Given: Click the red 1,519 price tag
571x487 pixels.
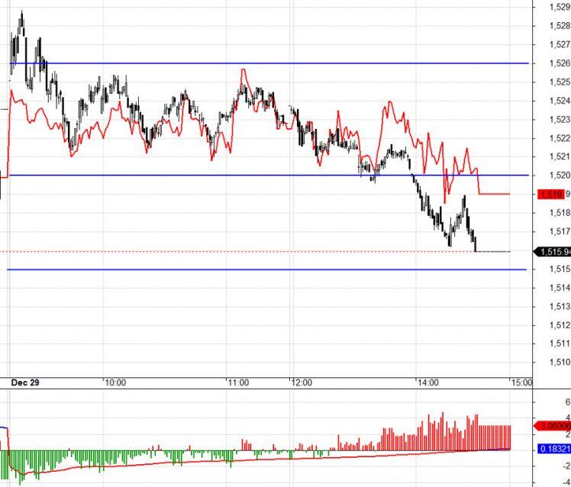Looking at the screenshot, I should click(x=551, y=194).
